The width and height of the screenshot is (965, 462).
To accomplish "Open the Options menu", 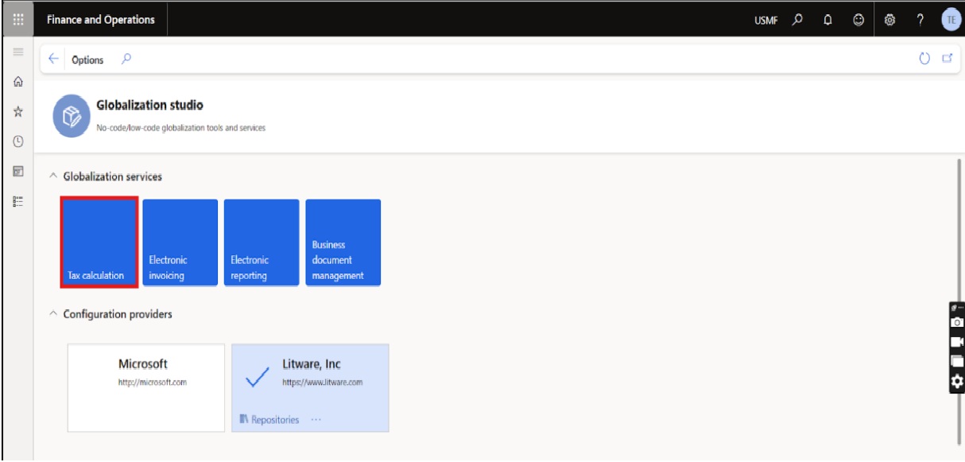I will pyautogui.click(x=87, y=60).
